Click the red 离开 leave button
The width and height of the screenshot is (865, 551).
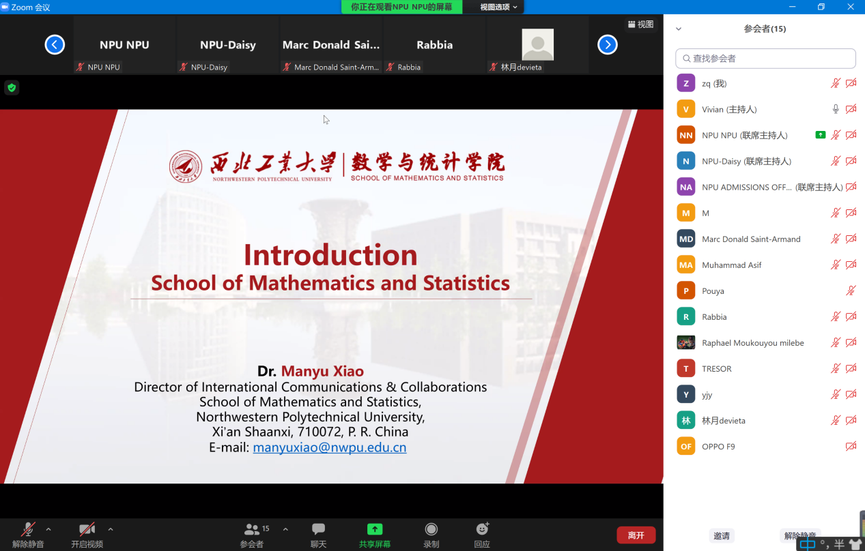(x=636, y=535)
